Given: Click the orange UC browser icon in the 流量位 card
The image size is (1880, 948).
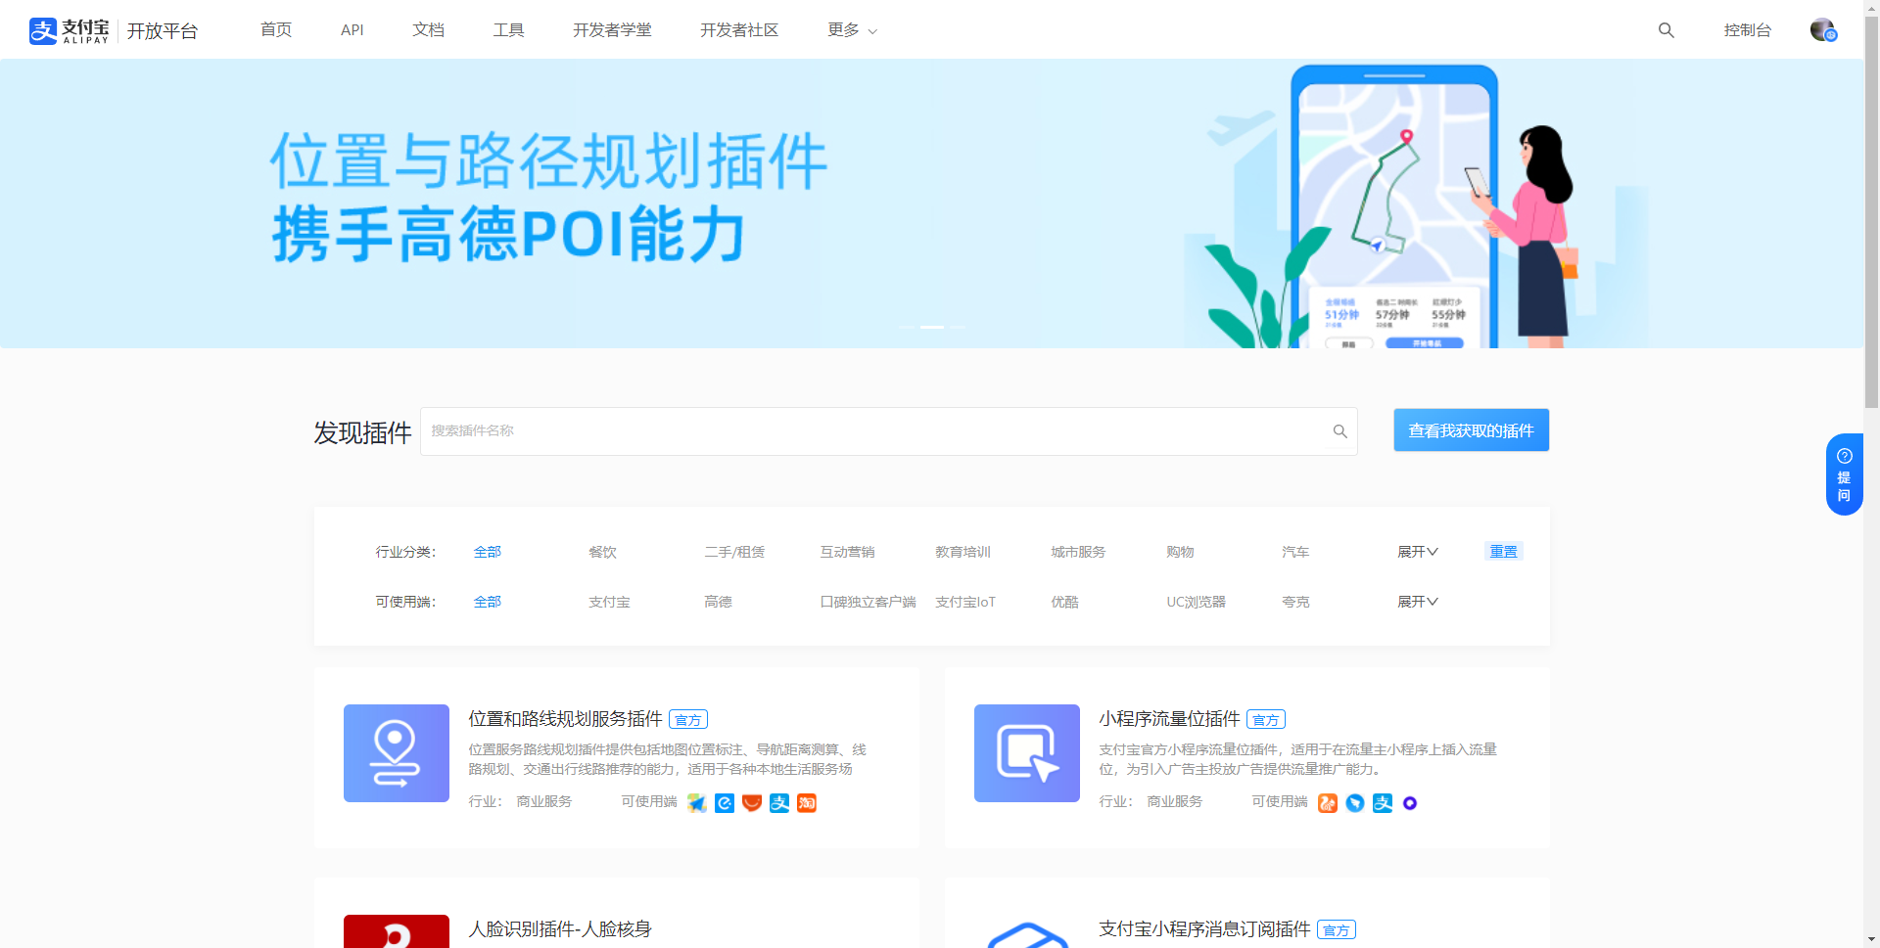Looking at the screenshot, I should (x=1328, y=803).
